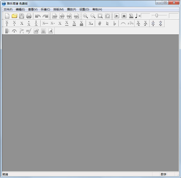Print the score using the printer icon

pyautogui.click(x=29, y=16)
